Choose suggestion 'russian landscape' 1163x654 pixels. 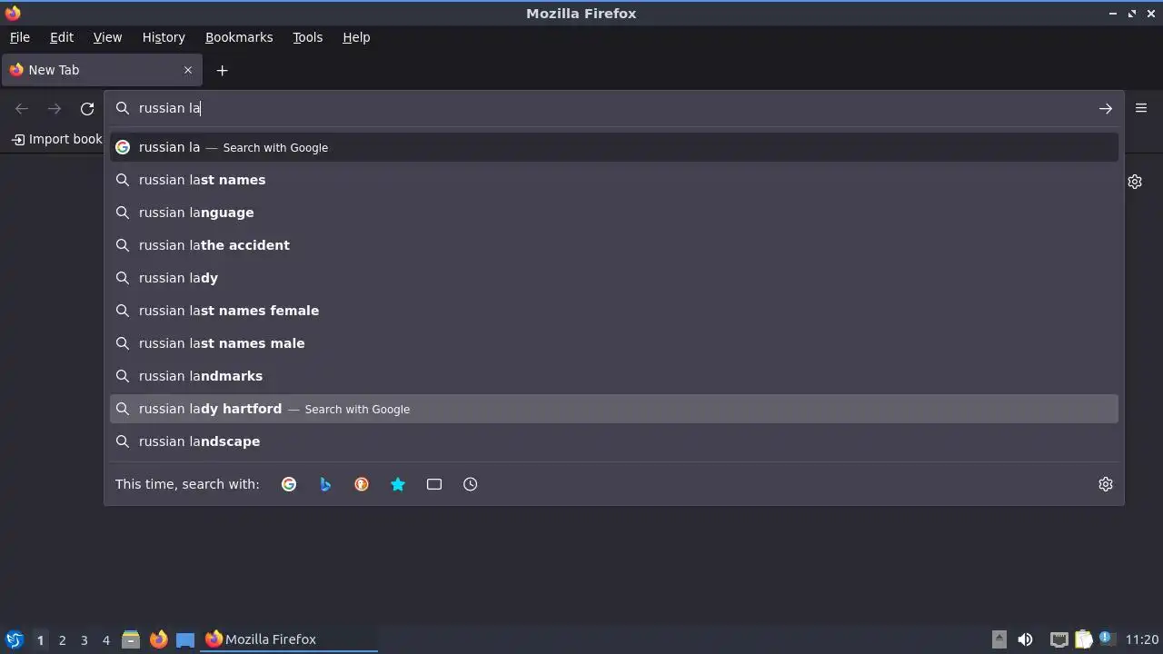pyautogui.click(x=614, y=441)
